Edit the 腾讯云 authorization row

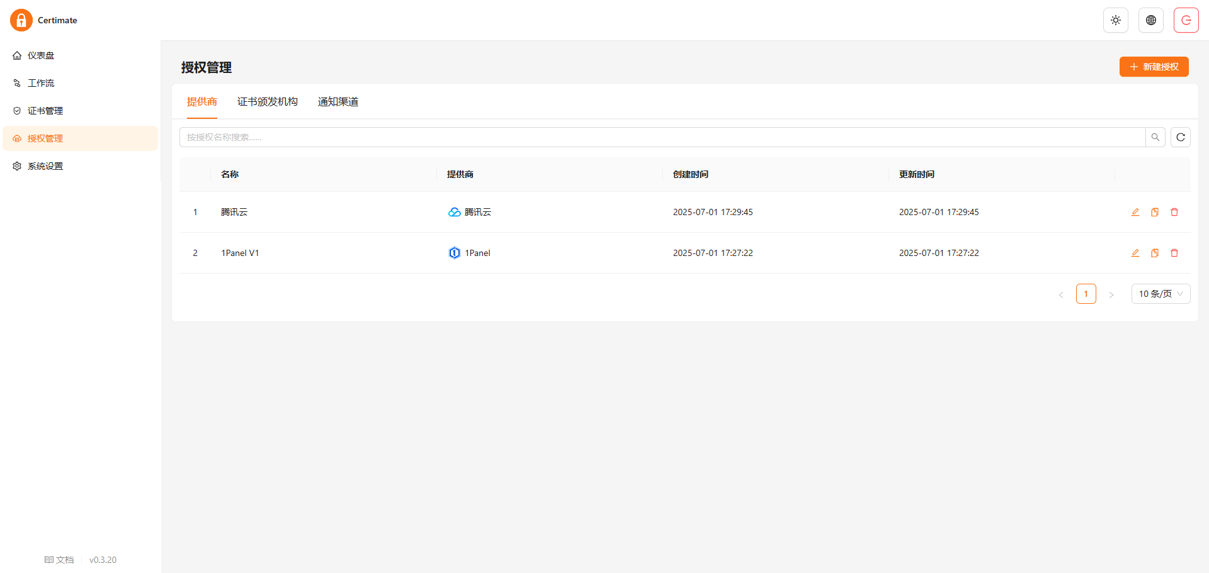coord(1135,212)
